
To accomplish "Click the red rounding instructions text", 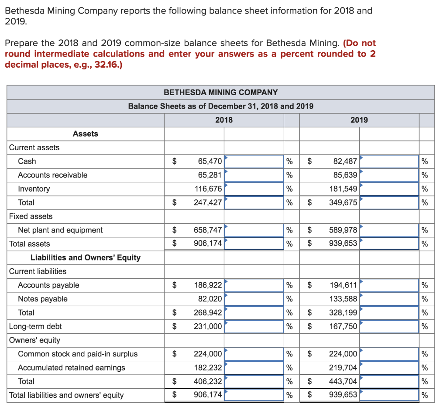I will tap(190, 54).
